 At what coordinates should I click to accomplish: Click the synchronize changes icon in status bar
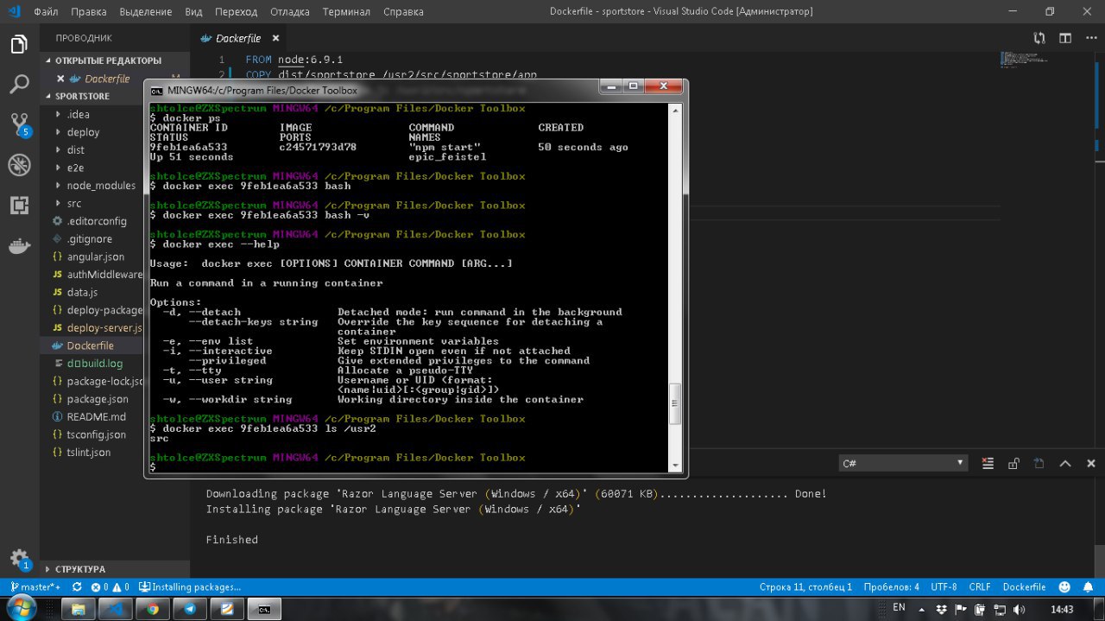click(77, 586)
